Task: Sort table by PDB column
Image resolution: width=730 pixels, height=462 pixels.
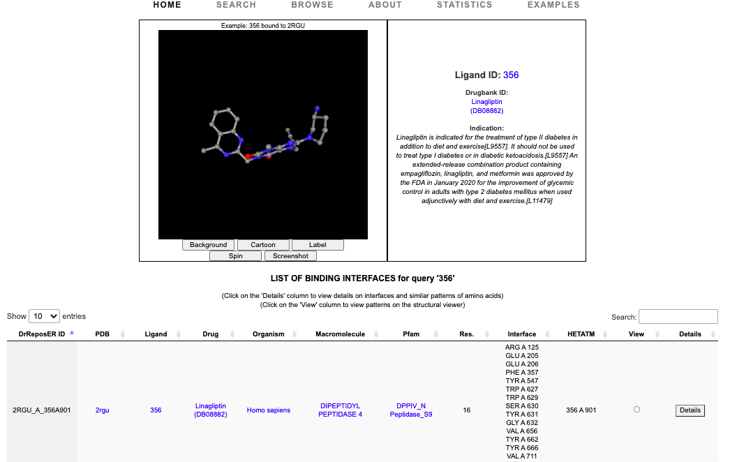Action: [x=103, y=334]
